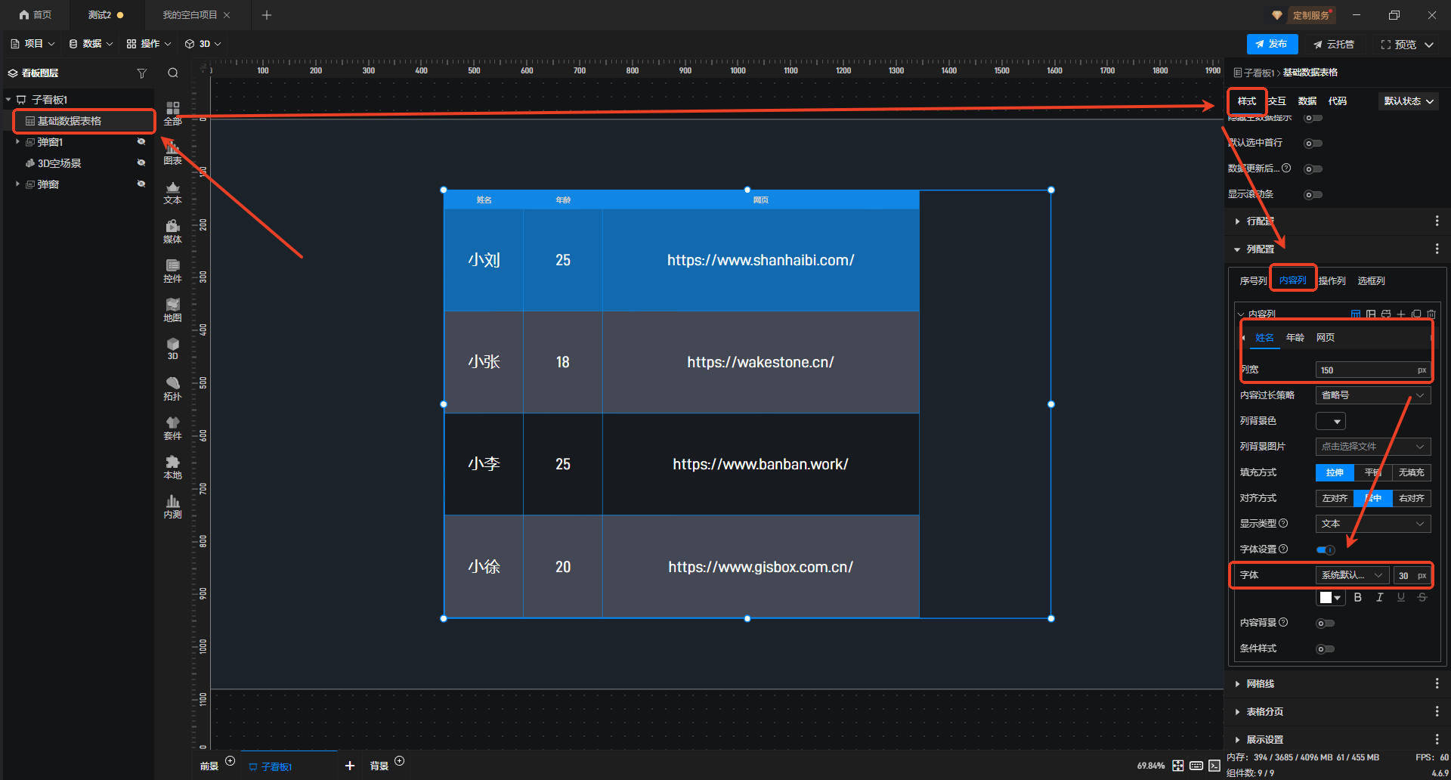Open the 默认状态 state dropdown
Screen dimensions: 1451x780
coord(1408,101)
